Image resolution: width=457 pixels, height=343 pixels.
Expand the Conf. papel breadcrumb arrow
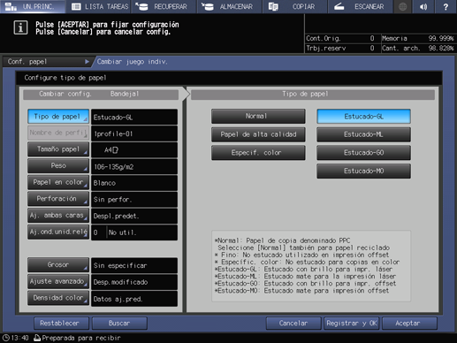pos(87,62)
